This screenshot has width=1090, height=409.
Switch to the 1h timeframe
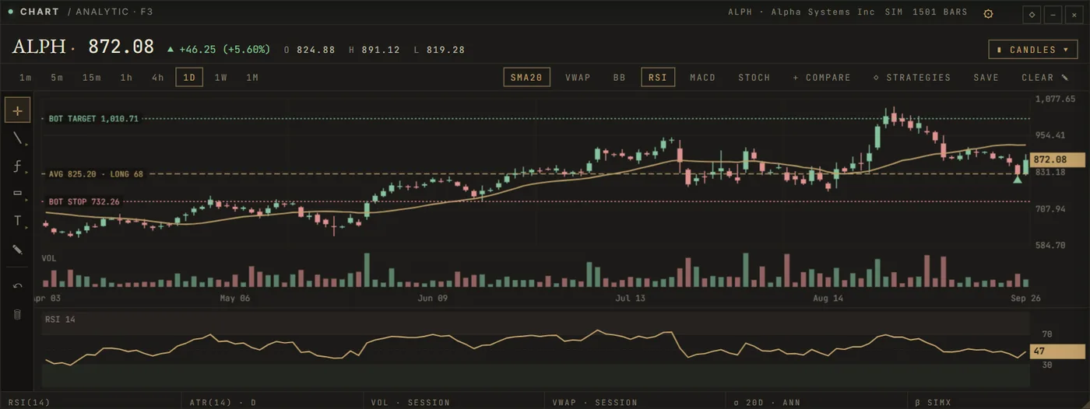click(126, 78)
